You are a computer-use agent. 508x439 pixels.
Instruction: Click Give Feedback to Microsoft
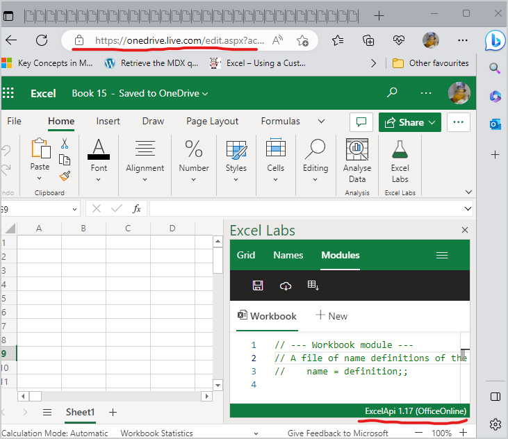(x=338, y=433)
